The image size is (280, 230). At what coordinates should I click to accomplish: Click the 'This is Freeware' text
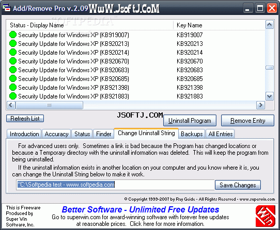[23, 207]
